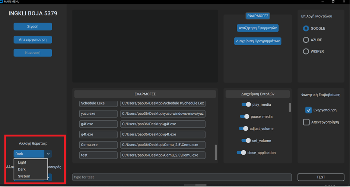The height and width of the screenshot is (187, 350).
Task: Click the applications list scrollbar
Action: (216, 152)
